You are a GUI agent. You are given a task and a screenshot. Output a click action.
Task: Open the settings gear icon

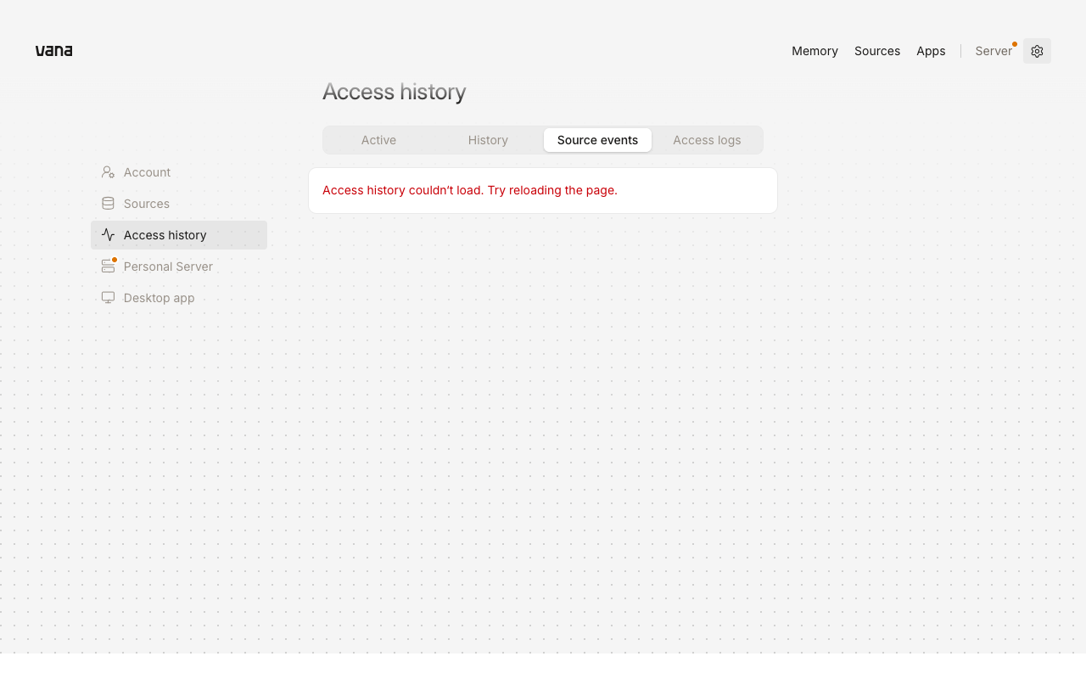[x=1037, y=51]
